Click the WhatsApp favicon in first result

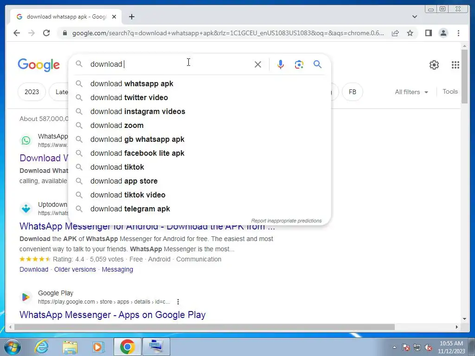tap(26, 140)
